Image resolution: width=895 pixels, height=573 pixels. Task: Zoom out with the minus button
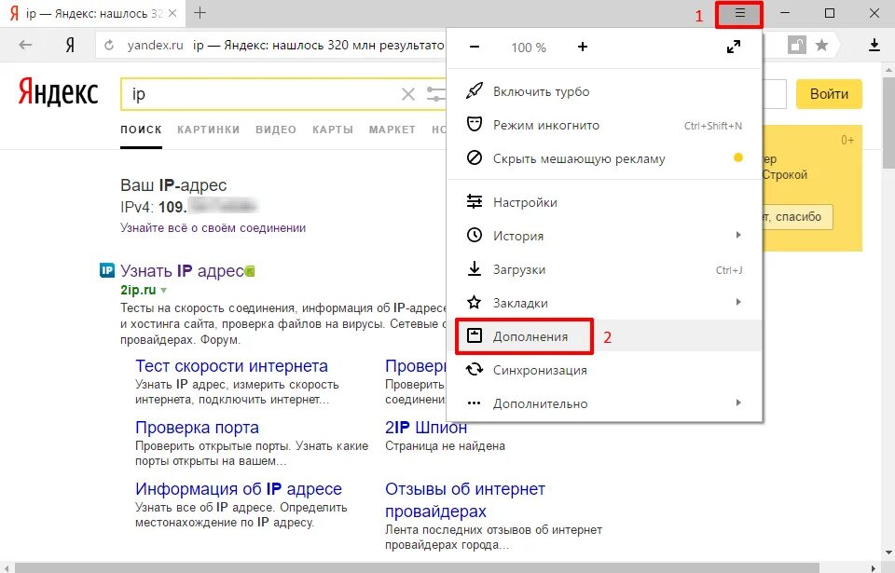(475, 47)
